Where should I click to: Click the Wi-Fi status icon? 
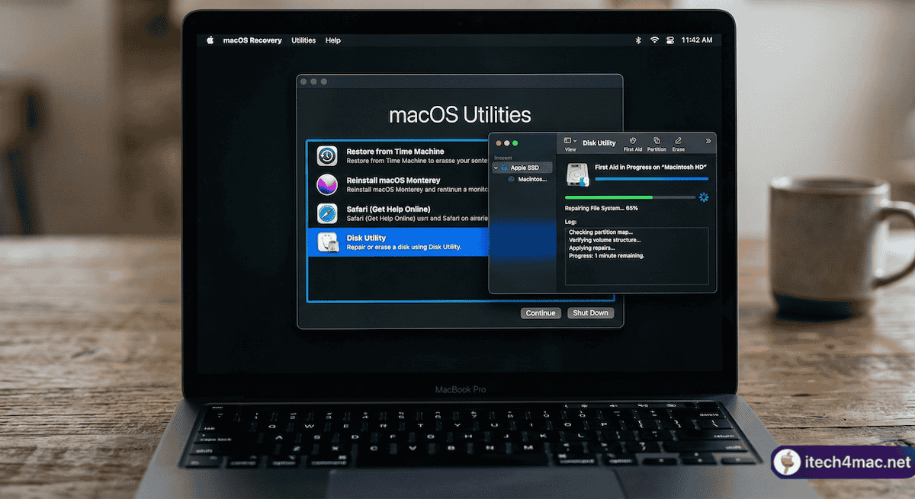tap(654, 40)
